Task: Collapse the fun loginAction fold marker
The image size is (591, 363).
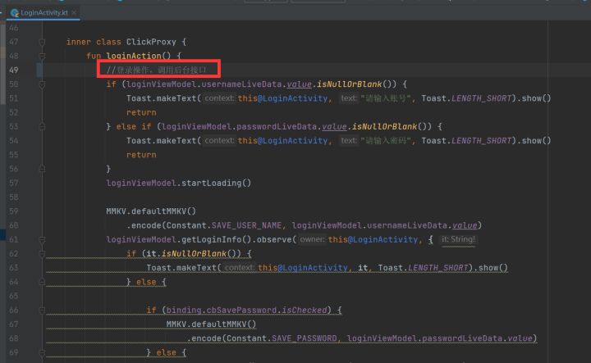Action: [42, 56]
